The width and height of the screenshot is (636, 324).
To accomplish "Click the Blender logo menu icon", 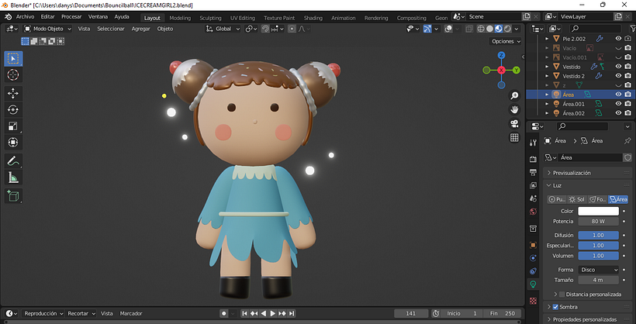I will [8, 17].
